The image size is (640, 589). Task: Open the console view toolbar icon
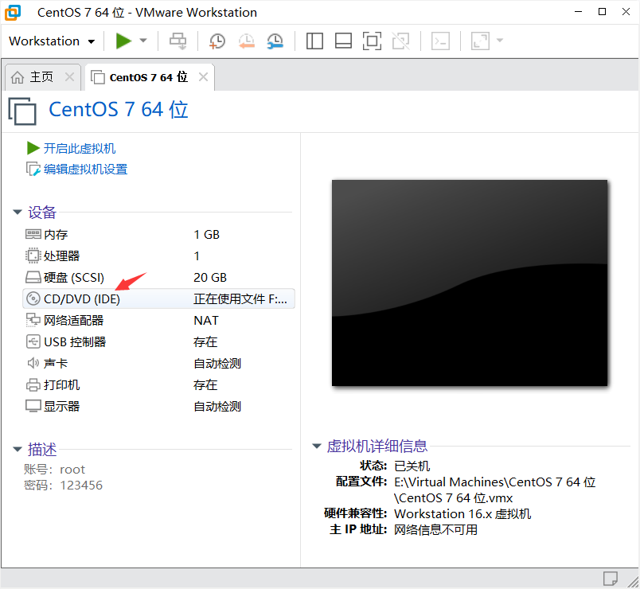point(441,41)
